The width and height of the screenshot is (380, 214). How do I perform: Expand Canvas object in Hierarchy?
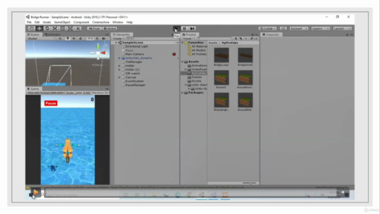pos(119,77)
